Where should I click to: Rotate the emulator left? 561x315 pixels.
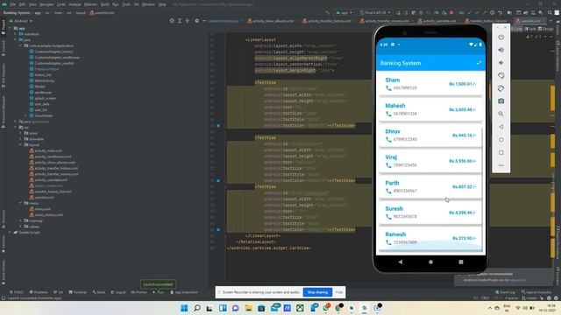tap(501, 76)
